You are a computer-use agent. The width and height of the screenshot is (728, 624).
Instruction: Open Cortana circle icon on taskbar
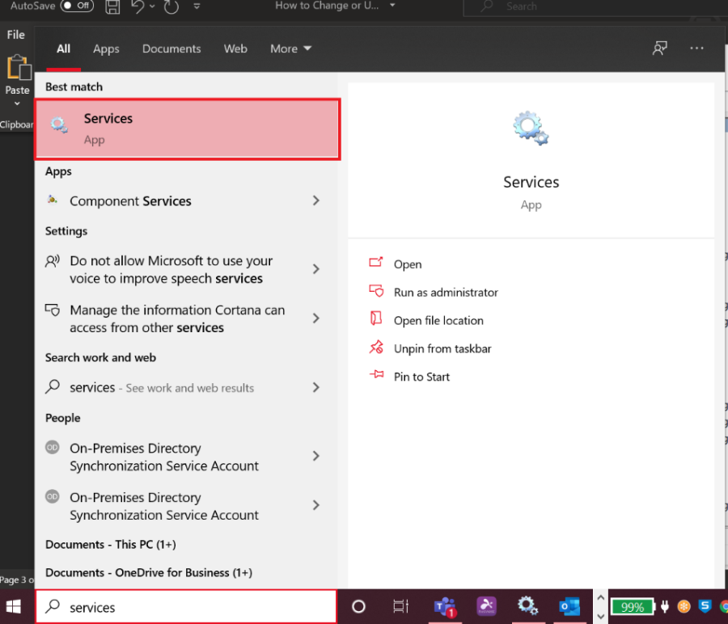[x=358, y=606]
